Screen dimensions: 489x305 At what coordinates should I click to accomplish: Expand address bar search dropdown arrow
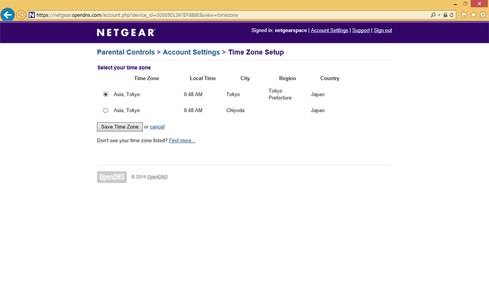439,15
